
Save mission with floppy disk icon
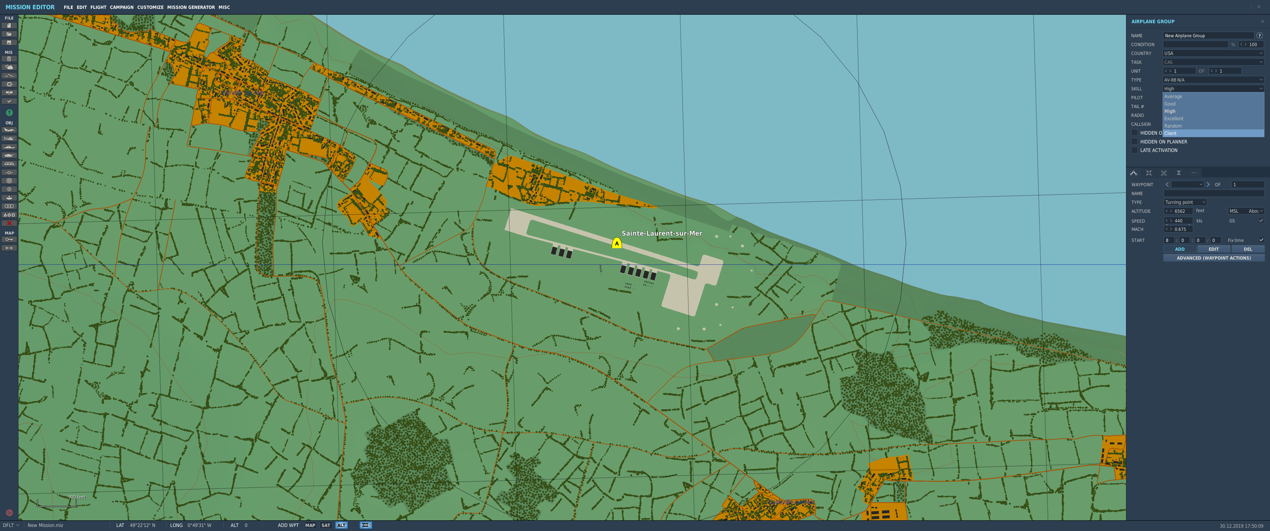(x=9, y=43)
